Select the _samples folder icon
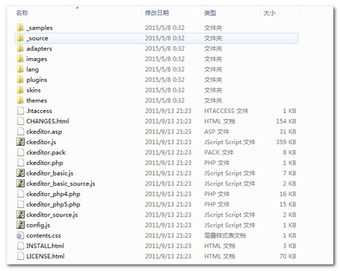The height and width of the screenshot is (271, 340). [x=20, y=27]
